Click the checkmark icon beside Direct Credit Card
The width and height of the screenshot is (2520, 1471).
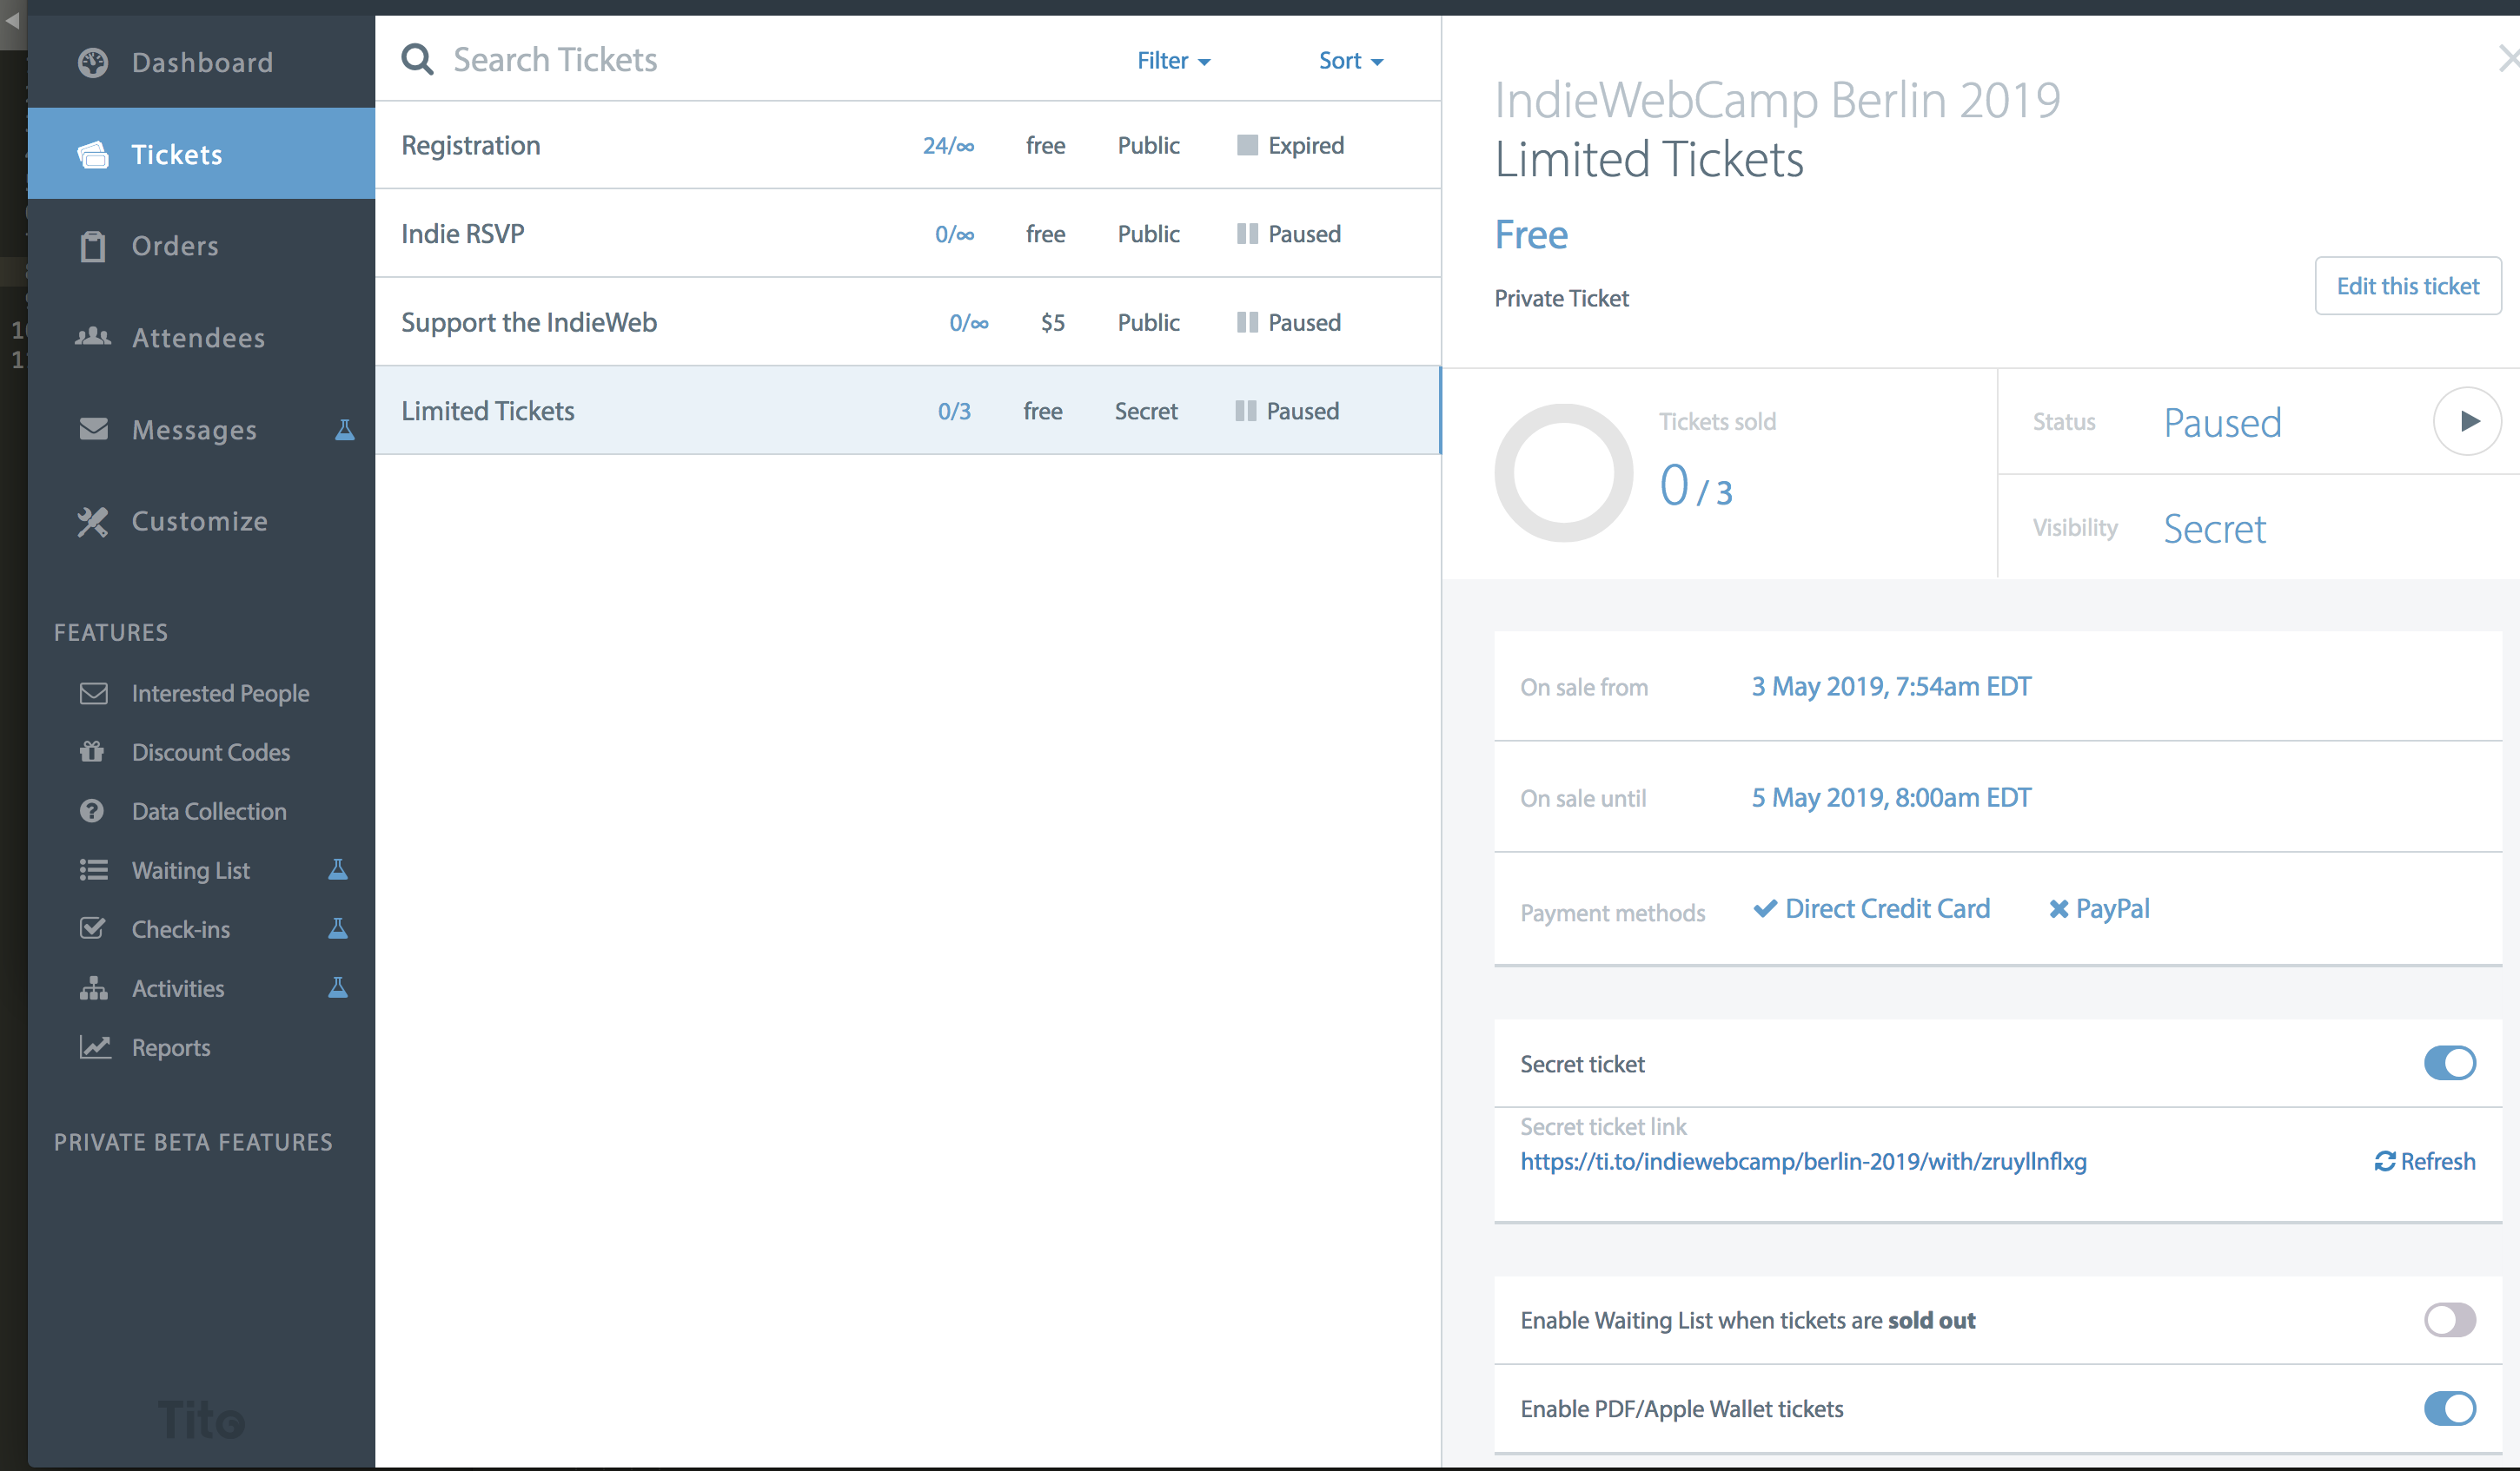[x=1765, y=908]
